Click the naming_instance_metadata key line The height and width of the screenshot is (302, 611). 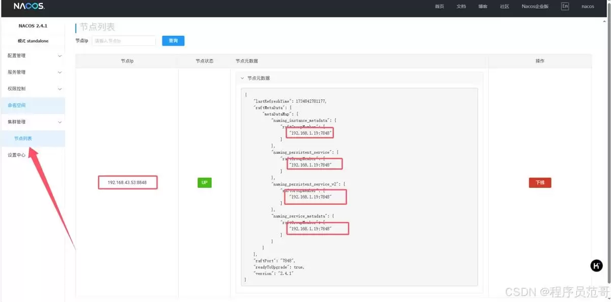click(x=304, y=121)
